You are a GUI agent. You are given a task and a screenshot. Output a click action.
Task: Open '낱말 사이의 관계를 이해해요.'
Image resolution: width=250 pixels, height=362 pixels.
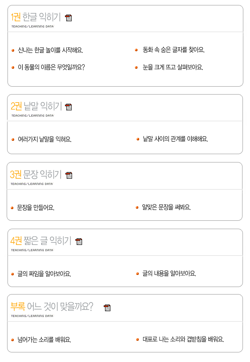[175, 139]
